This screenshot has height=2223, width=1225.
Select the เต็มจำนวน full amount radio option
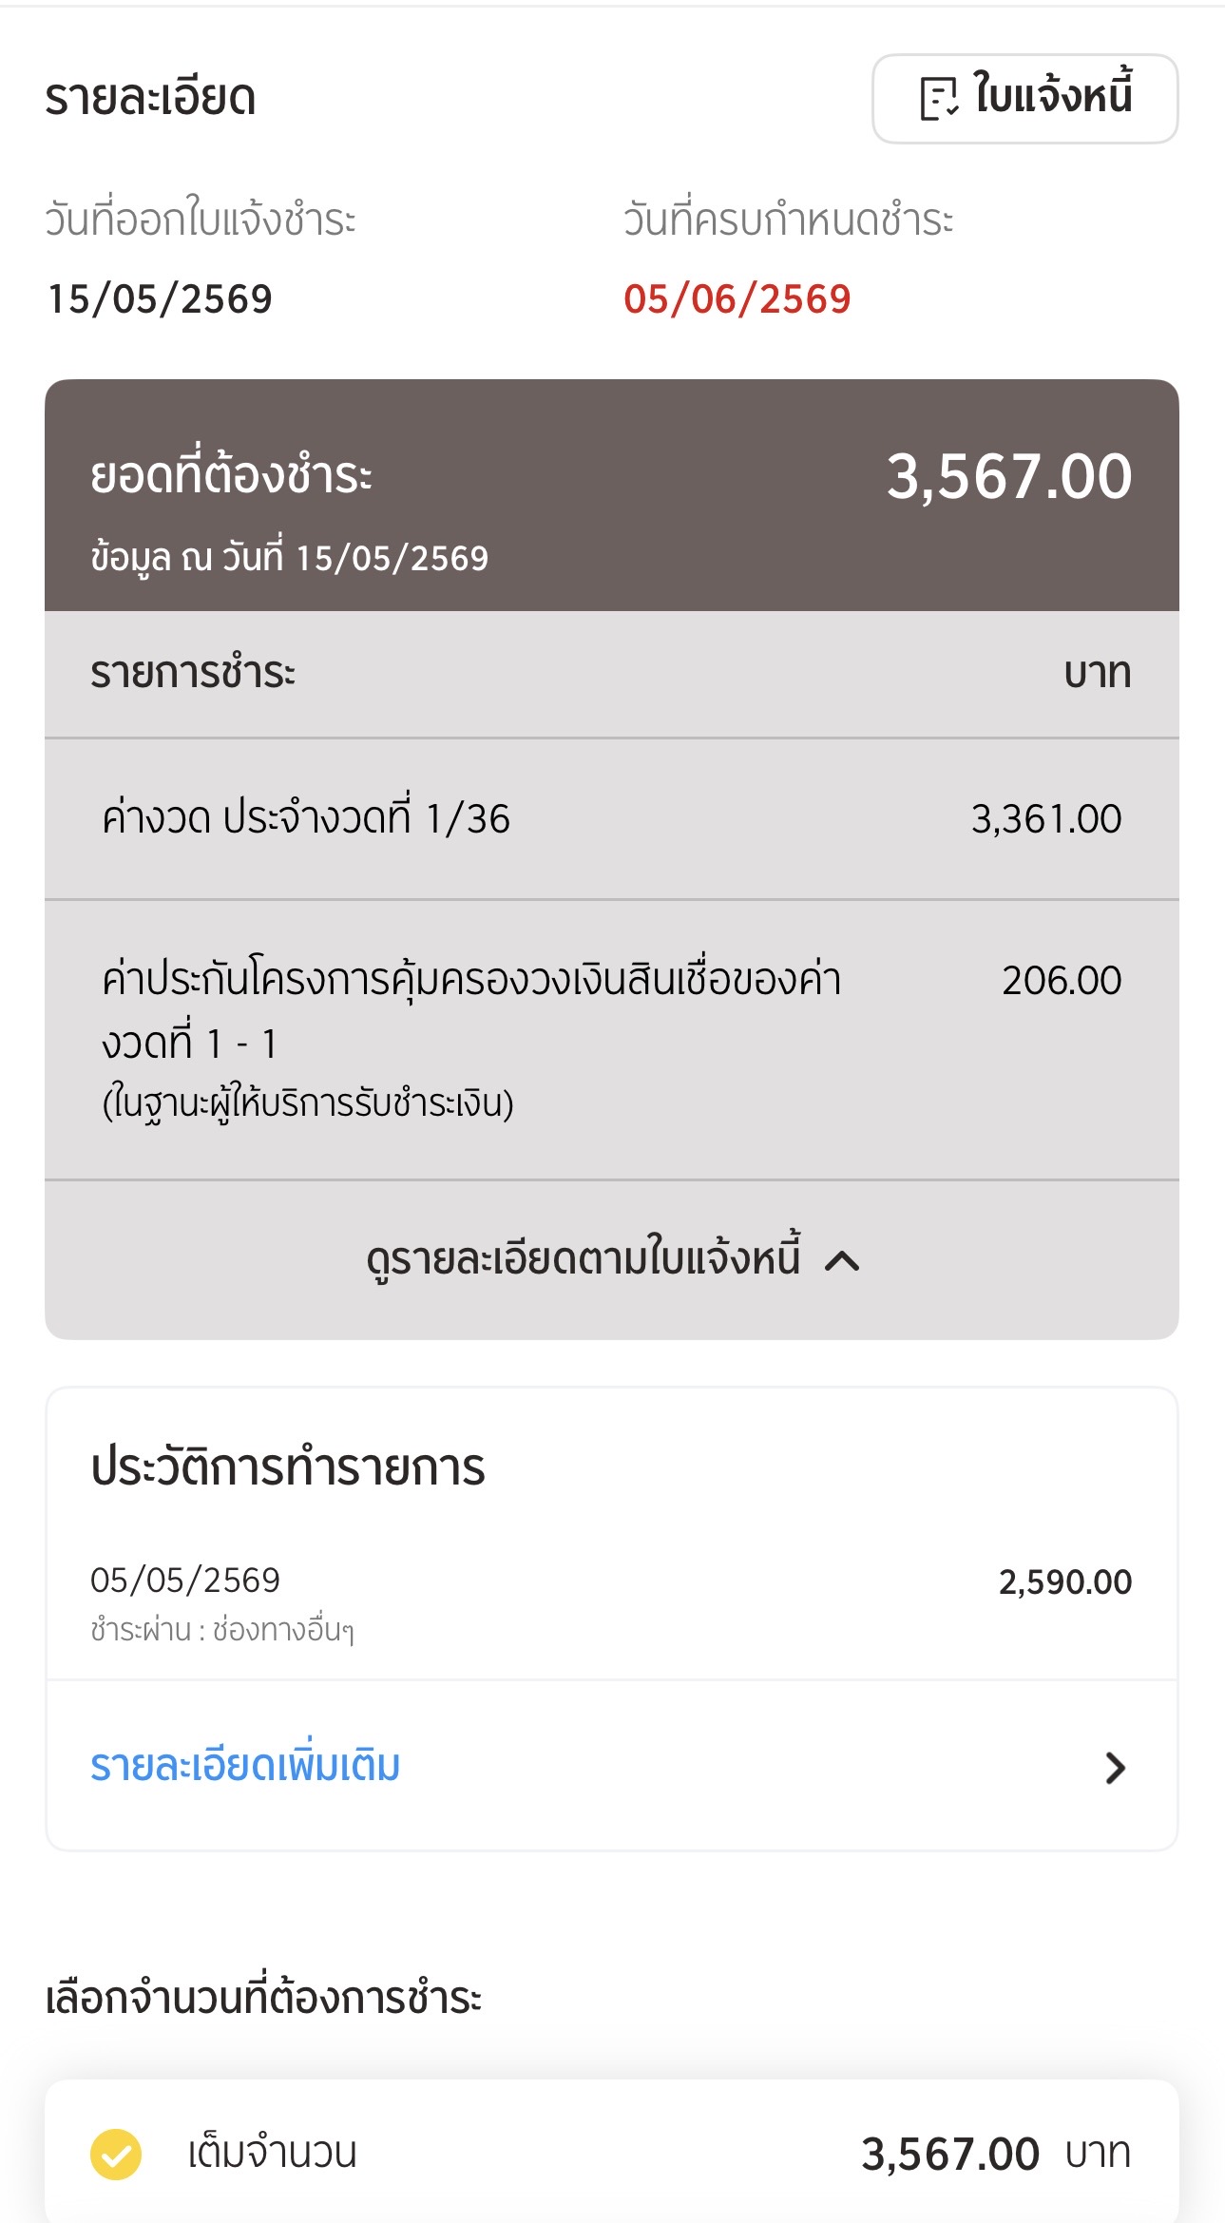612,2153
